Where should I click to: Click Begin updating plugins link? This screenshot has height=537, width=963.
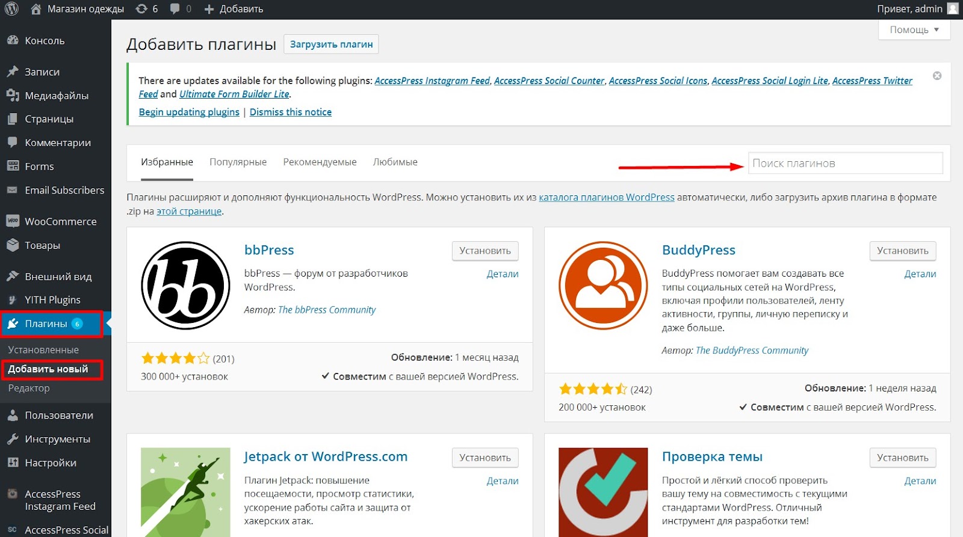pos(189,112)
